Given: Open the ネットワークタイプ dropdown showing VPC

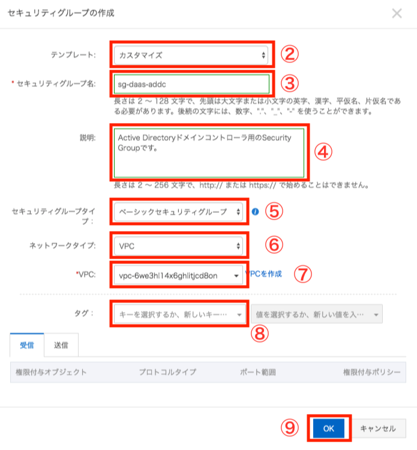Looking at the screenshot, I should coord(178,246).
